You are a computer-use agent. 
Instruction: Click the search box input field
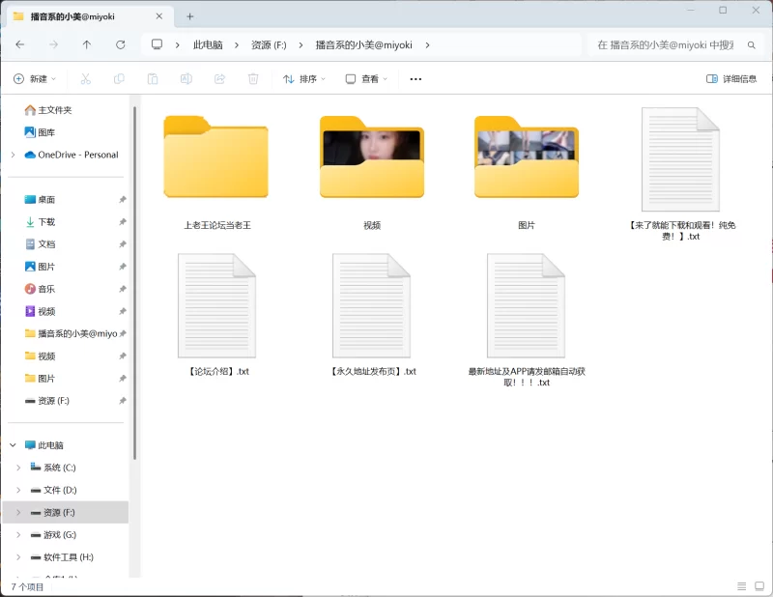(x=666, y=45)
